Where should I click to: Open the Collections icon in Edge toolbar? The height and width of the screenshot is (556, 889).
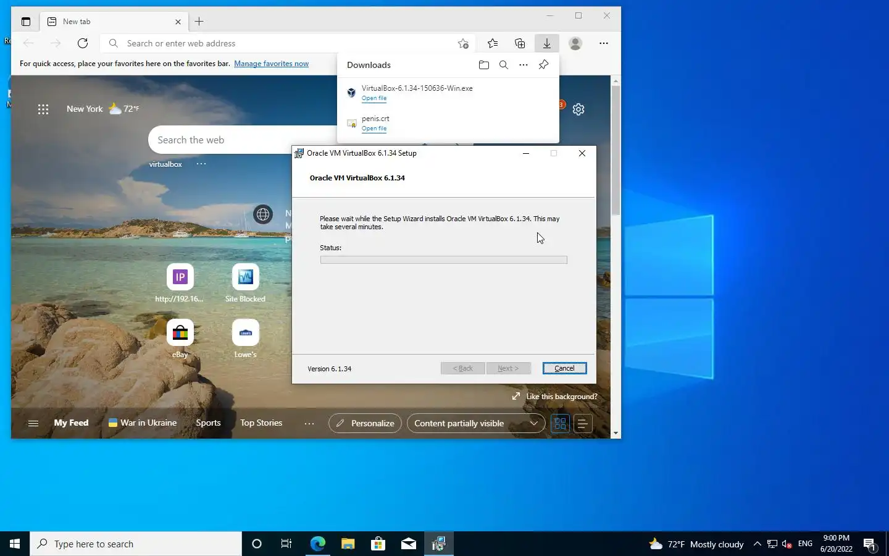coord(520,43)
